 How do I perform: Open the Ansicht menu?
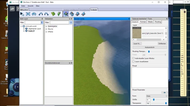(30, 6)
